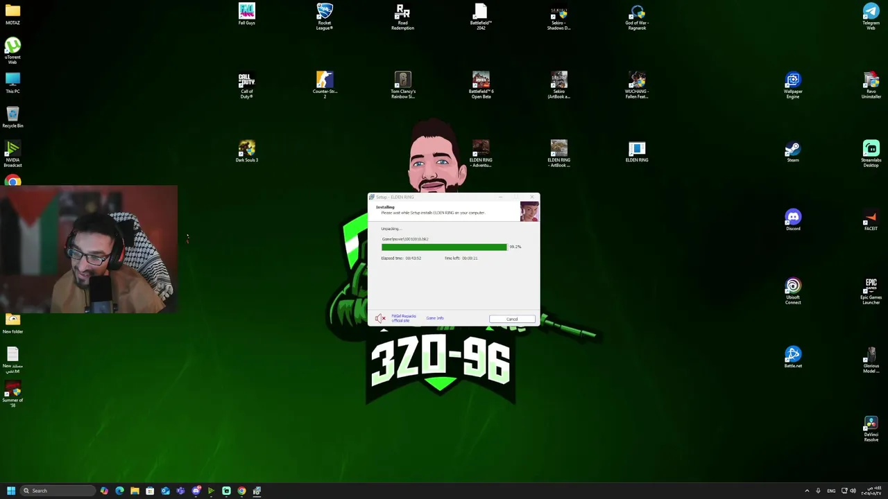Click the taskbar Search box
The height and width of the screenshot is (499, 888).
(x=57, y=491)
